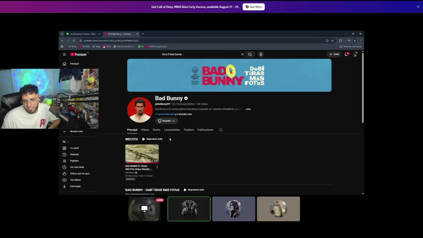The image size is (423, 238).
Task: Play all WELTiTA with Reproducir todo
Action: point(152,139)
